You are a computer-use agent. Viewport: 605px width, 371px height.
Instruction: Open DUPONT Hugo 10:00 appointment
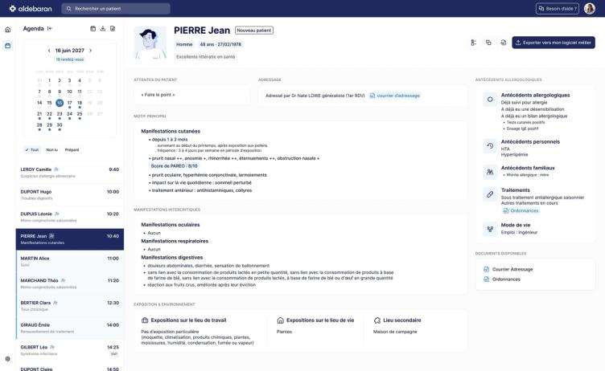(x=70, y=194)
